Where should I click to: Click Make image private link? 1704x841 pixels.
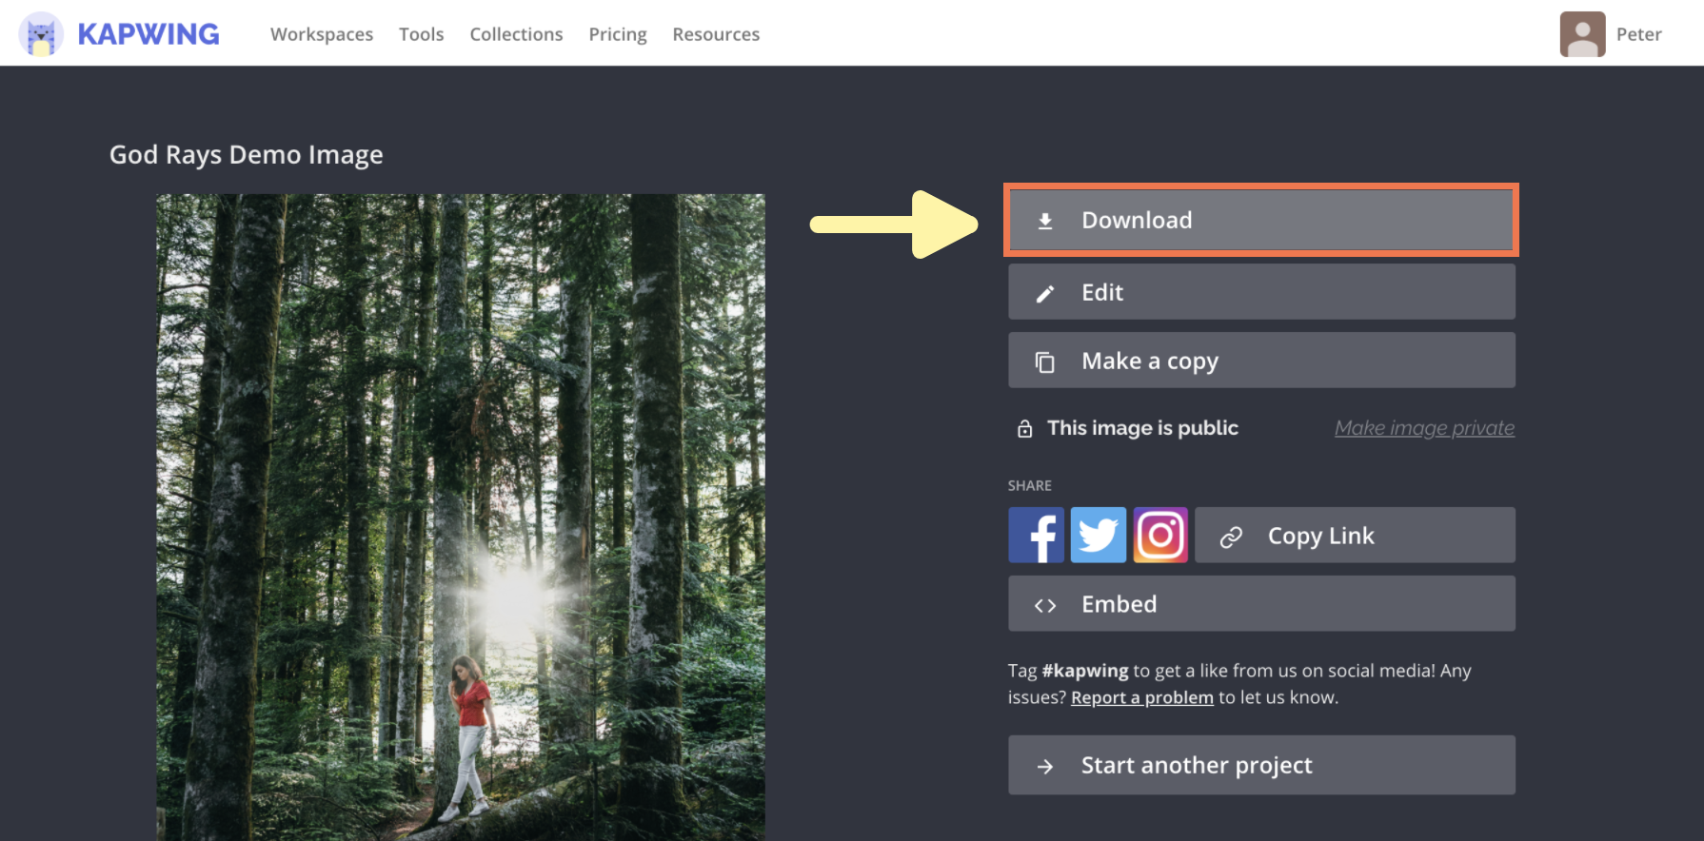point(1424,428)
